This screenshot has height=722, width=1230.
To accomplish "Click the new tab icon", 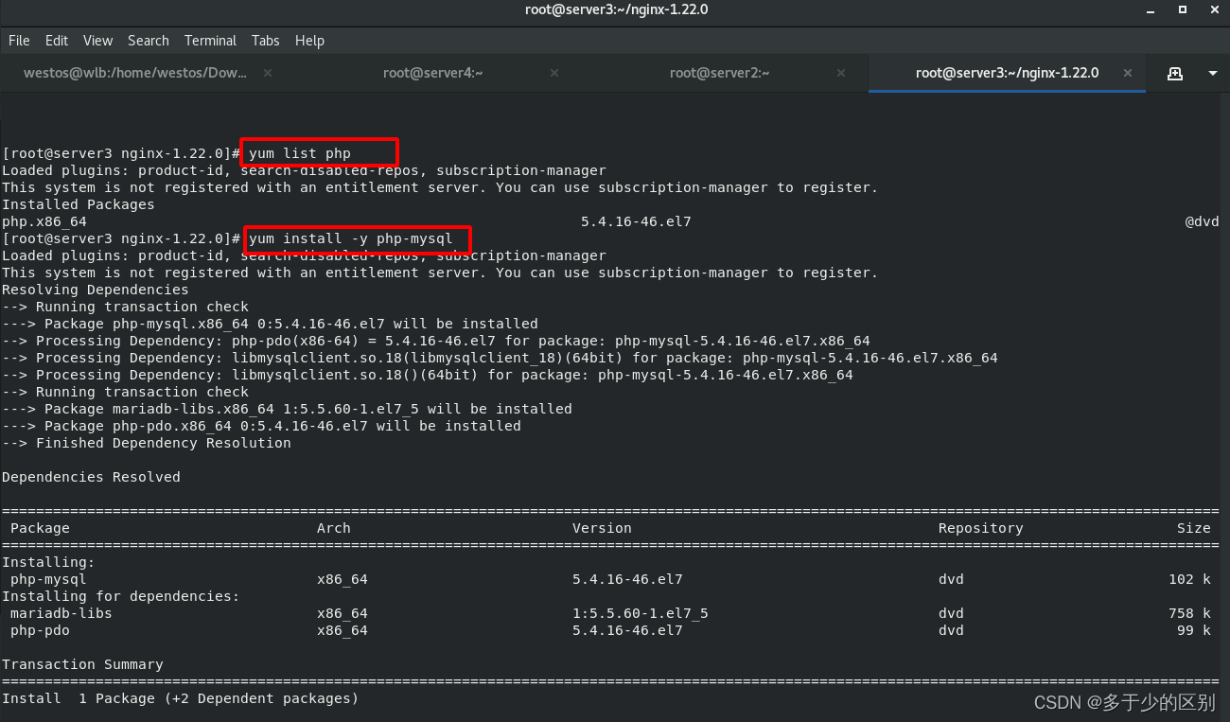I will click(1175, 73).
